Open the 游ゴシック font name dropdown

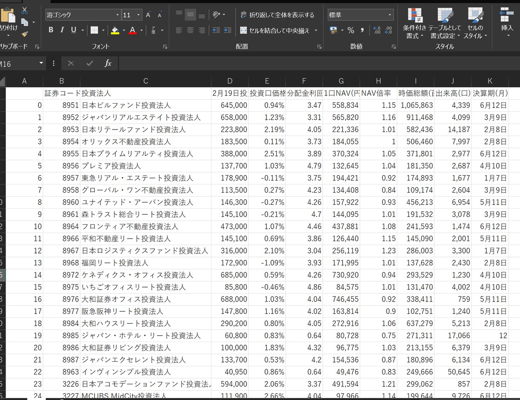coord(118,15)
